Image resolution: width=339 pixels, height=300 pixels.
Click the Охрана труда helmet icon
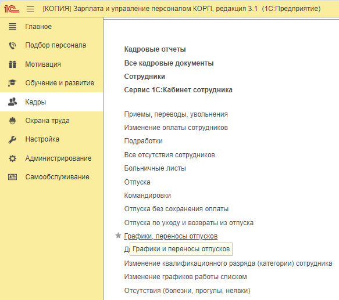(x=12, y=121)
